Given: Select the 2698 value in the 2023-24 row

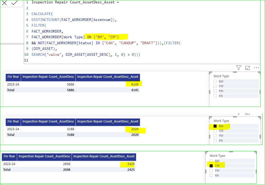Looking at the screenshot, I should pos(67,164).
